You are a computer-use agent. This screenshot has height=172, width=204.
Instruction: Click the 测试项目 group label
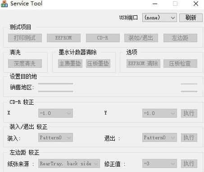20,27
